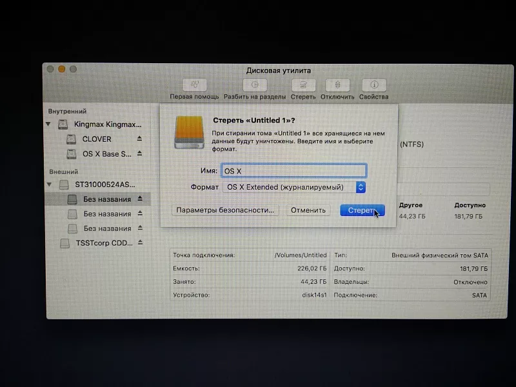Eject the third Без названия volume
Viewport: 516px width, 387px height.
pyautogui.click(x=140, y=228)
